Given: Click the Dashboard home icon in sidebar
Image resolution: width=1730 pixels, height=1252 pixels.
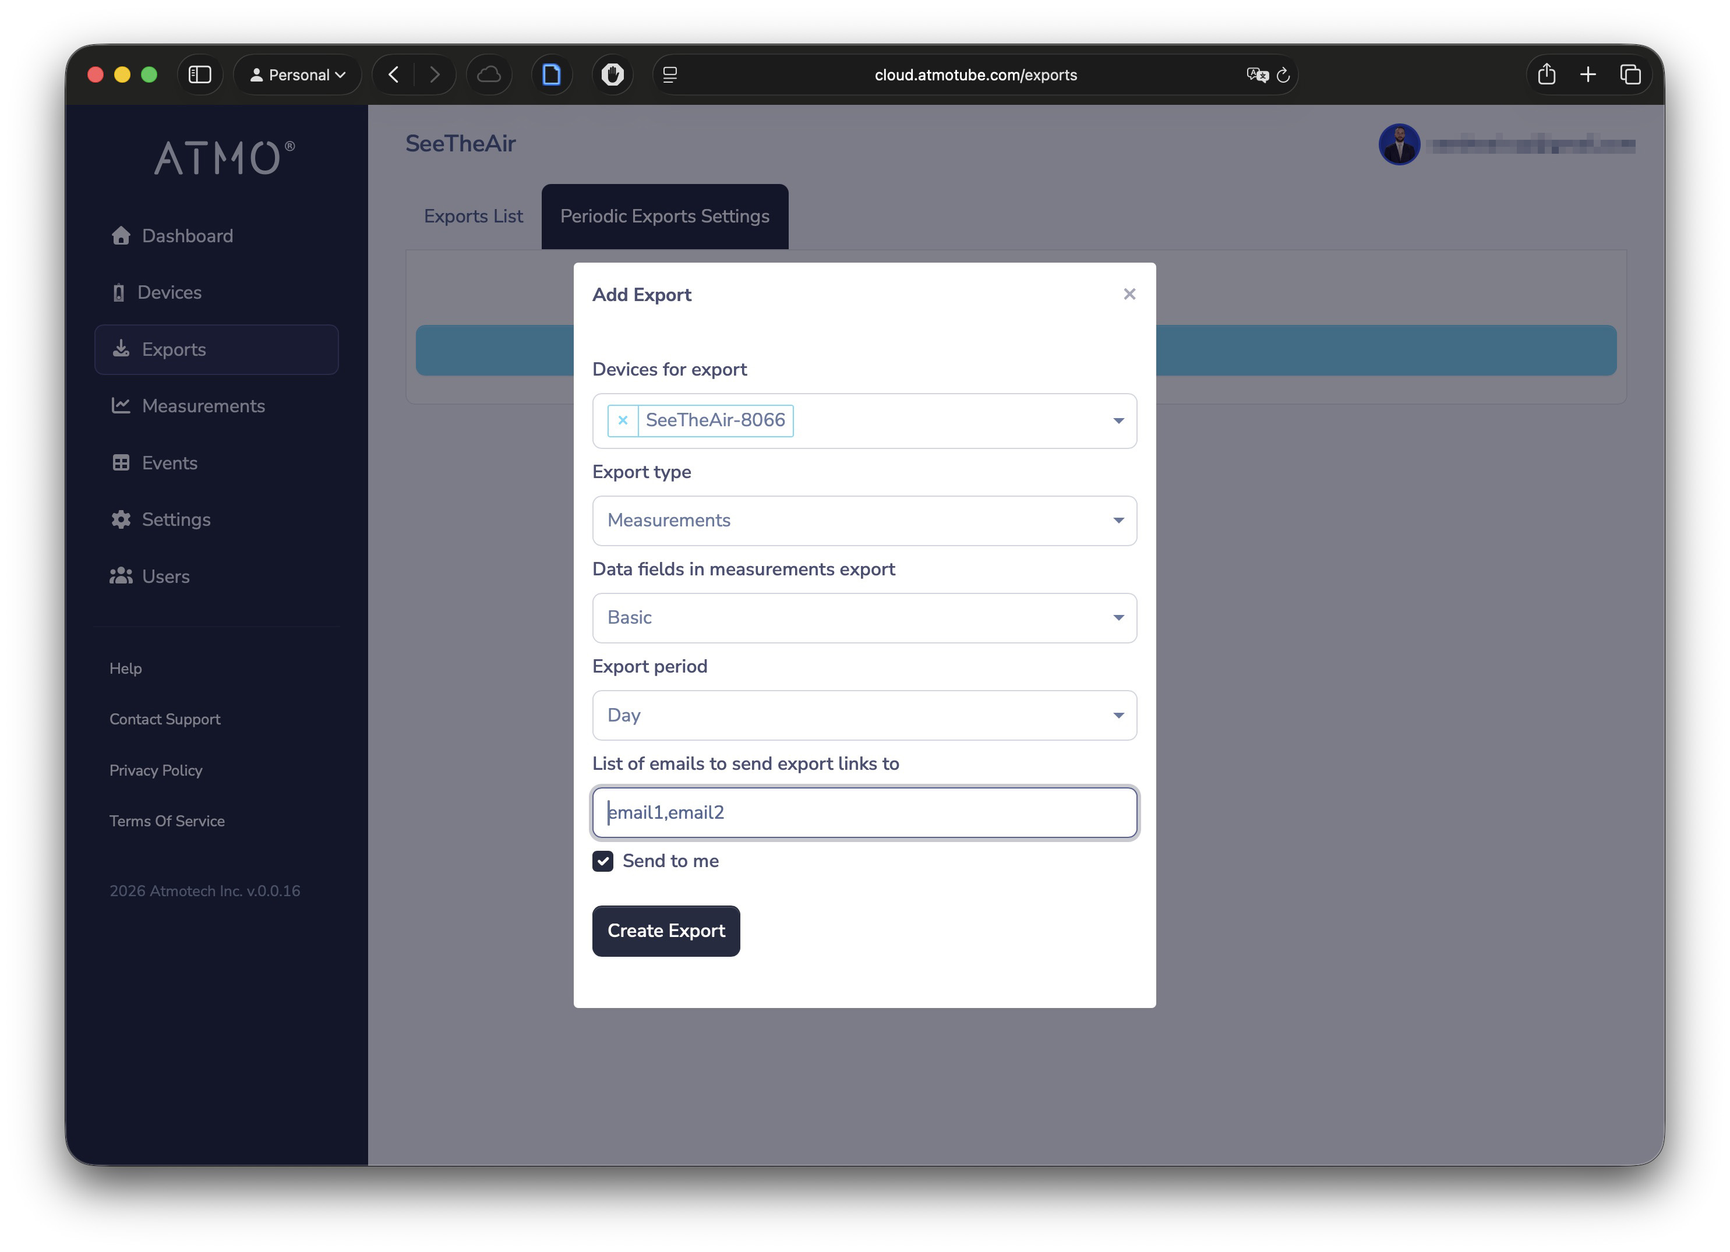Looking at the screenshot, I should pos(121,236).
